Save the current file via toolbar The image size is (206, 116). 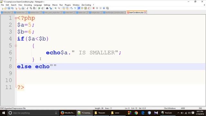tap(9, 8)
